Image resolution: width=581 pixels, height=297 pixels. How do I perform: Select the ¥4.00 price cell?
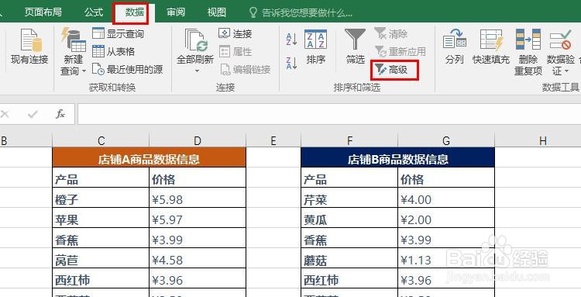tap(446, 198)
